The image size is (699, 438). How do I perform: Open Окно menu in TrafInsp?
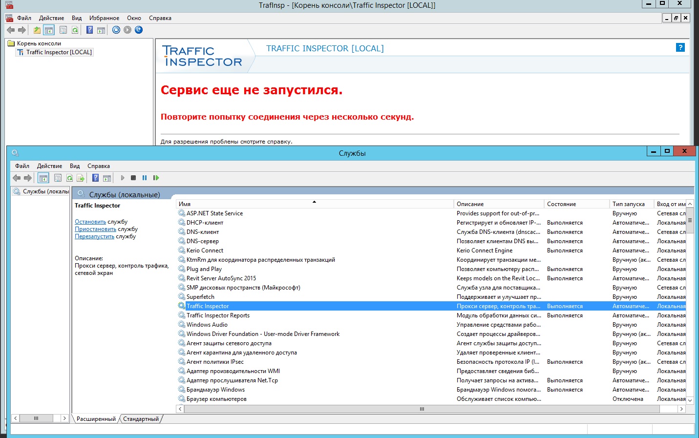[134, 18]
